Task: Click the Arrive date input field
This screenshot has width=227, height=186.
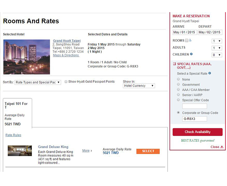Action: 184,32
